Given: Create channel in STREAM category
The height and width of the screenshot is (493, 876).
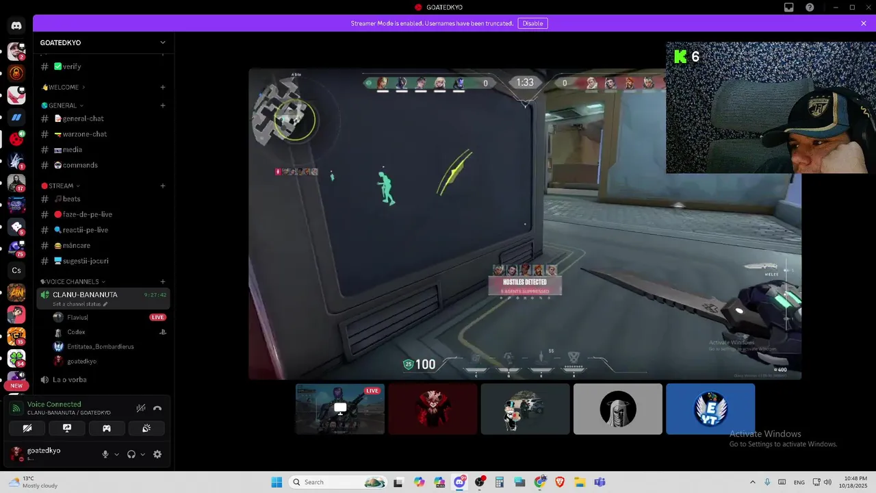Looking at the screenshot, I should (x=163, y=186).
